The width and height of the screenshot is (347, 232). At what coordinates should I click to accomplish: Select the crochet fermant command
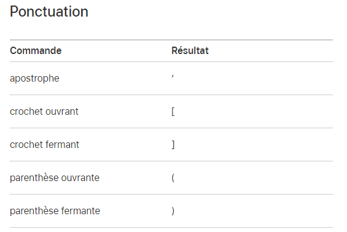44,145
